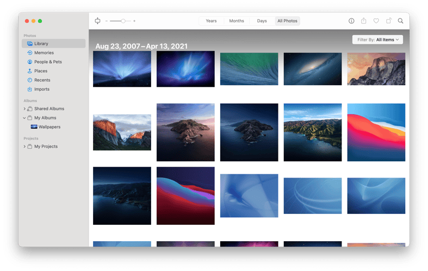Screen dimensions: 428x271
Task: Collapse the My Albums chevron
Action: [x=24, y=118]
